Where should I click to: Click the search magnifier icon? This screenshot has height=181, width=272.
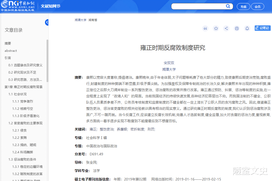click(x=228, y=6)
